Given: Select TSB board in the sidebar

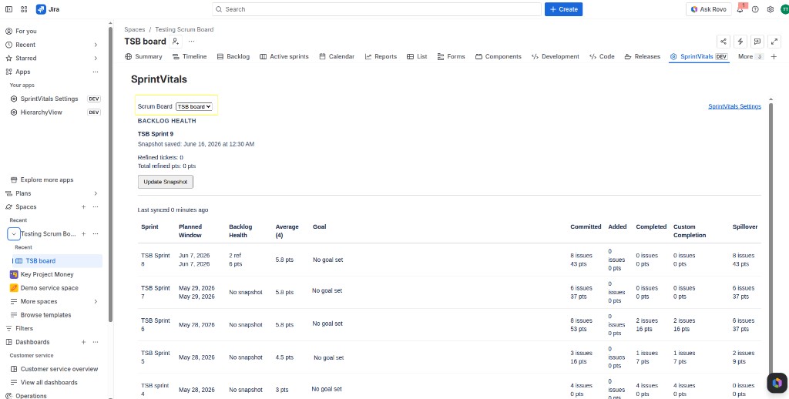Looking at the screenshot, I should coord(57,260).
